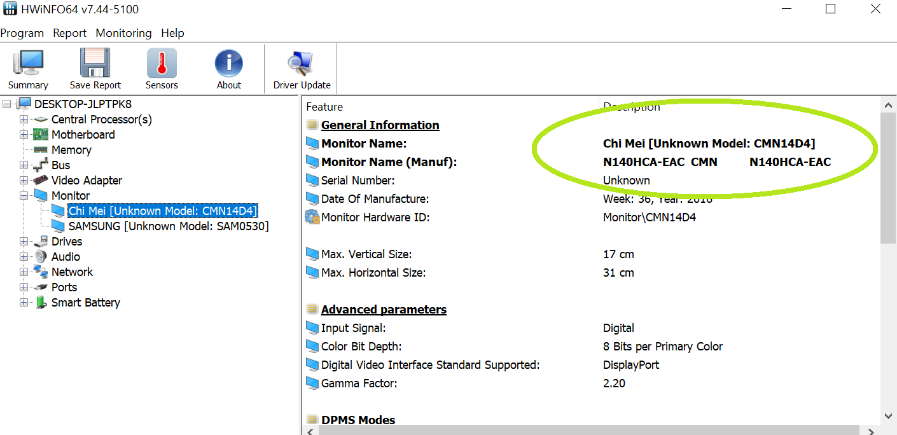Select Chi Mei [Unknown Model: CMN14D4] monitor
The image size is (897, 435).
click(162, 211)
